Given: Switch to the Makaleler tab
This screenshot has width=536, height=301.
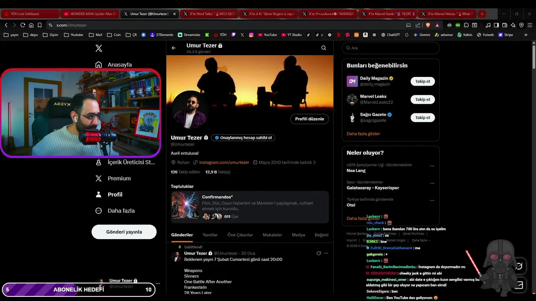Looking at the screenshot, I should coord(272,235).
